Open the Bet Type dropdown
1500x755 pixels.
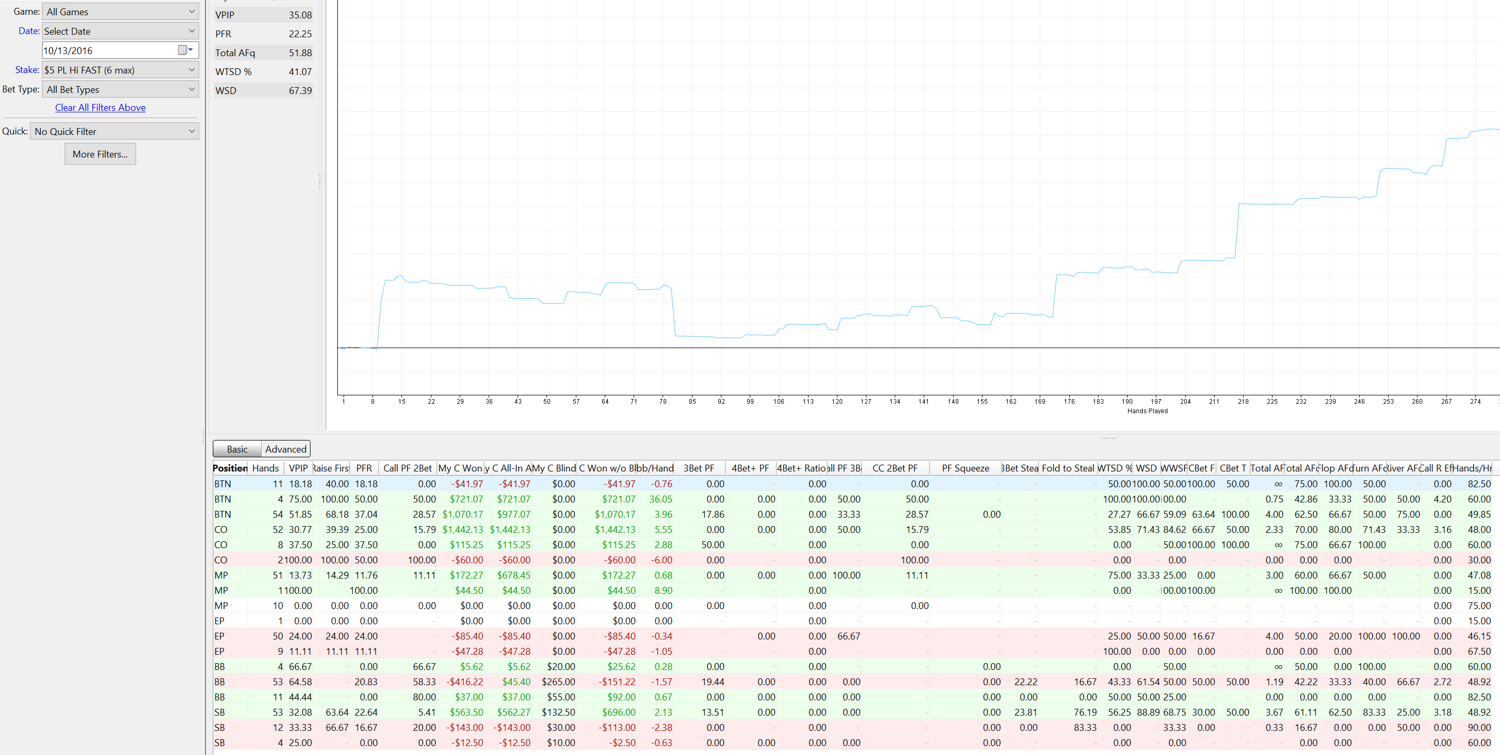[x=120, y=89]
